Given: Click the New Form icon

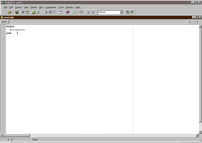Looking at the screenshot, I should (61, 12).
